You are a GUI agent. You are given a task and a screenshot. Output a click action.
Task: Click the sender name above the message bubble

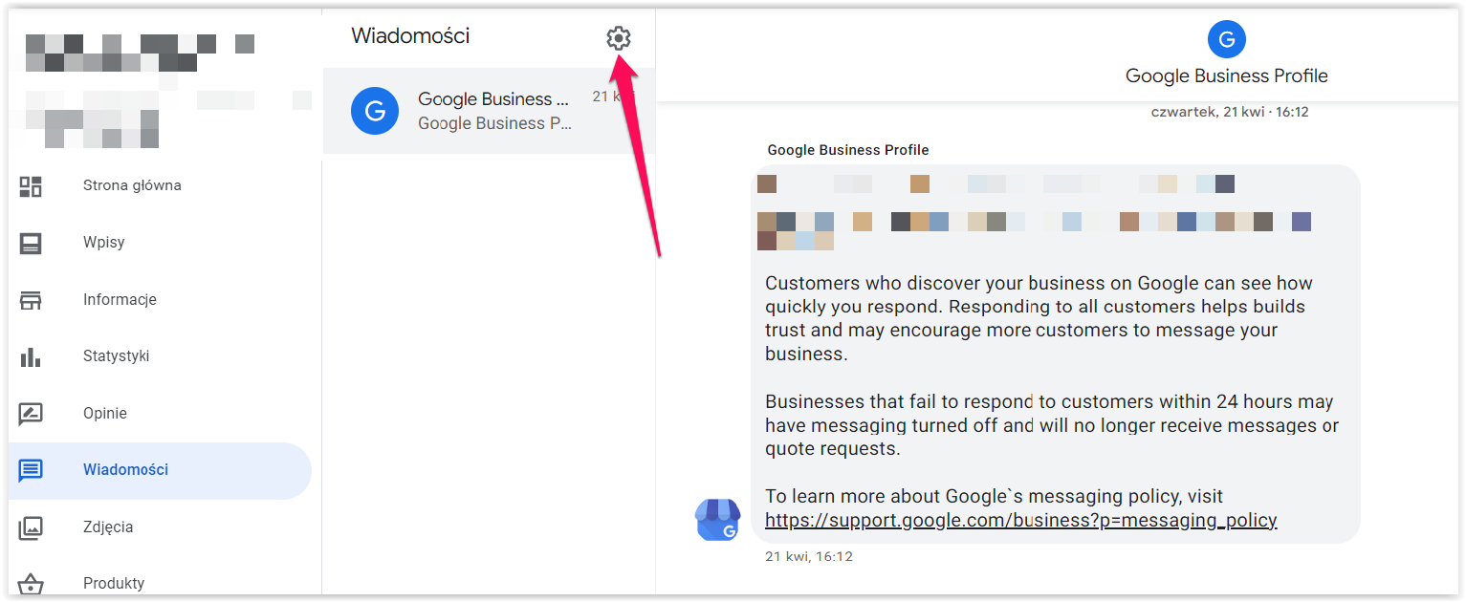(x=848, y=150)
